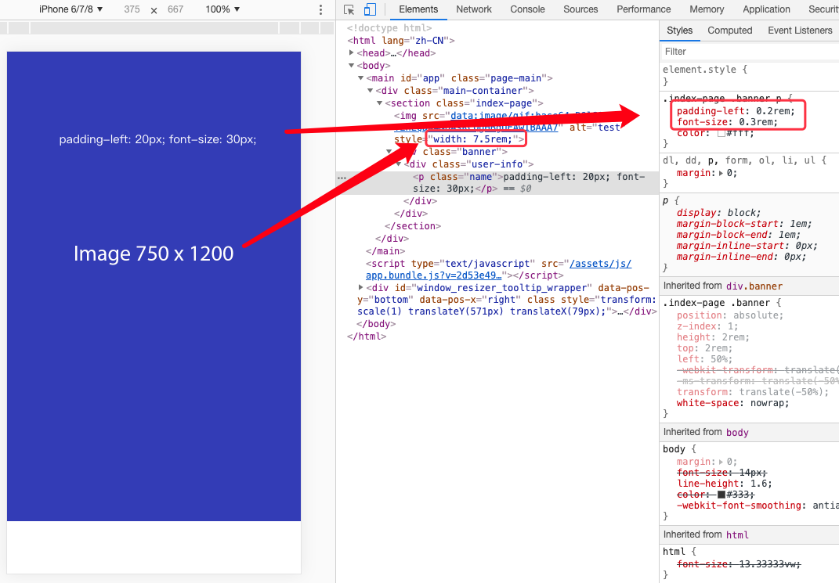Select the closing section tag row
This screenshot has height=583, width=839.
(413, 226)
